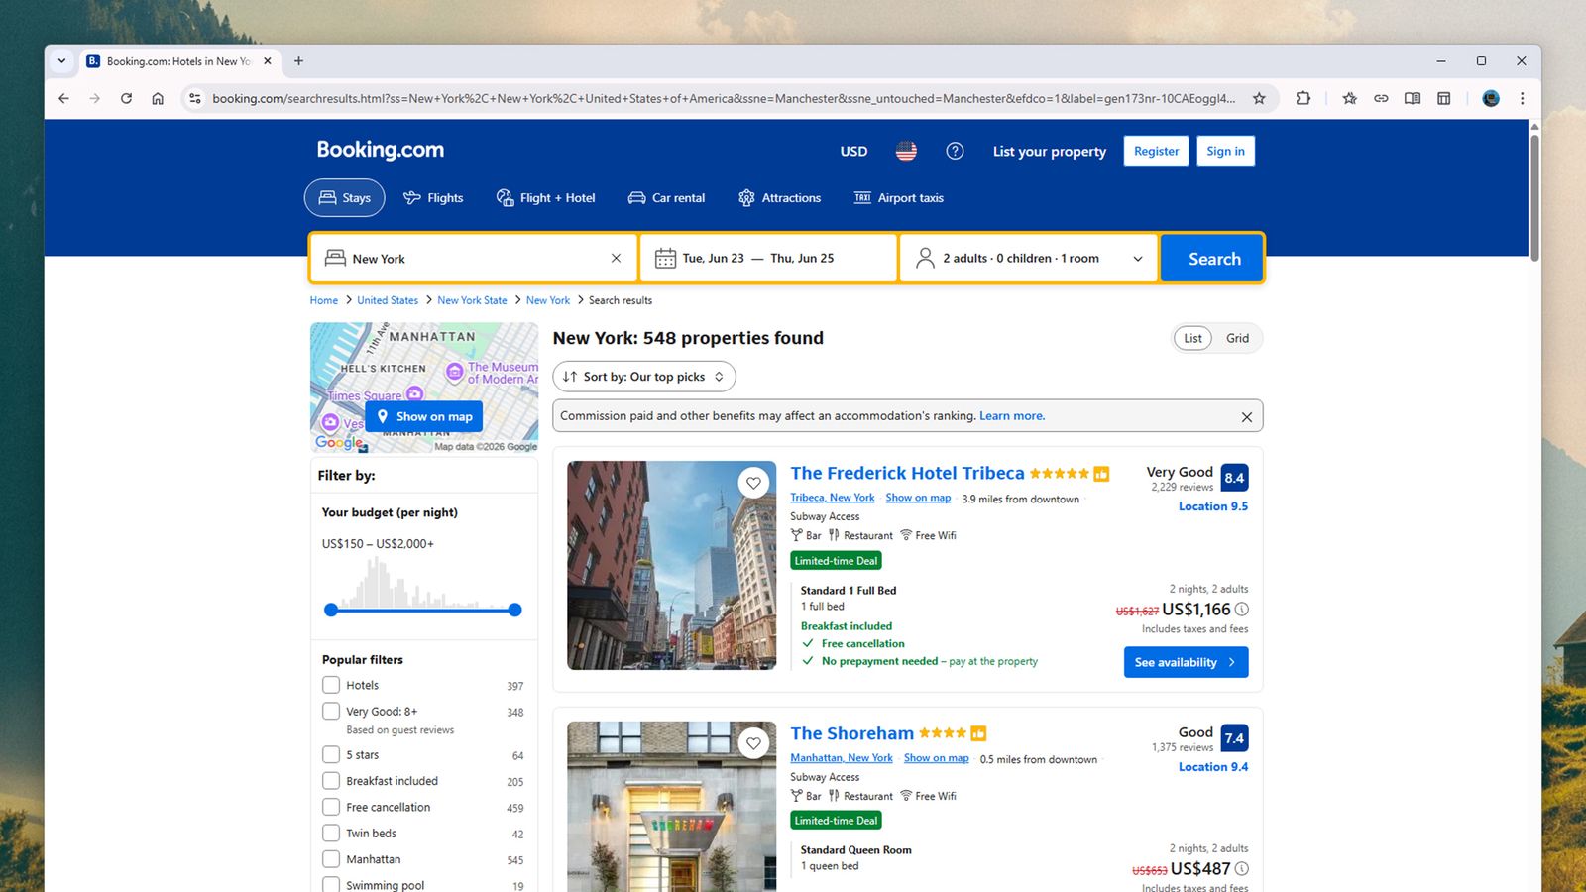The image size is (1586, 892).
Task: Click the price info icon next to US$1,166
Action: tap(1242, 610)
